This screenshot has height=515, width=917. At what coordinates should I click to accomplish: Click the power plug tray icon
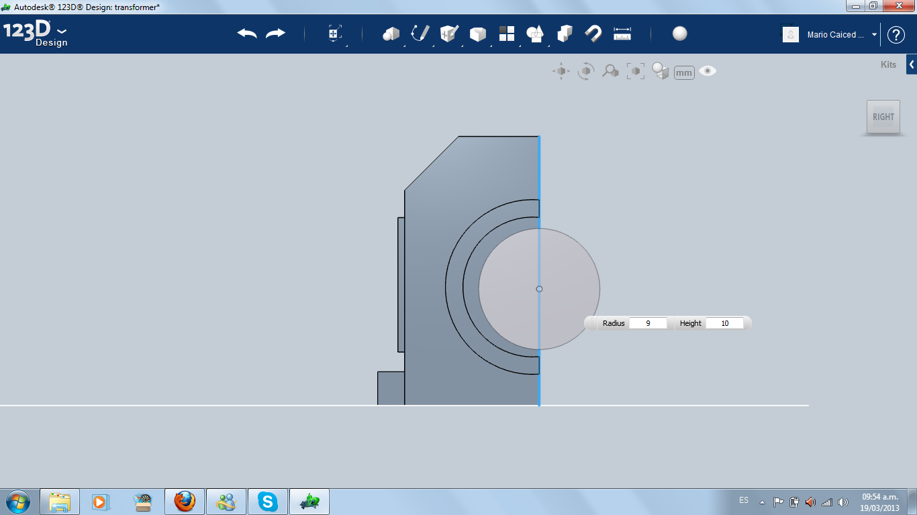795,502
